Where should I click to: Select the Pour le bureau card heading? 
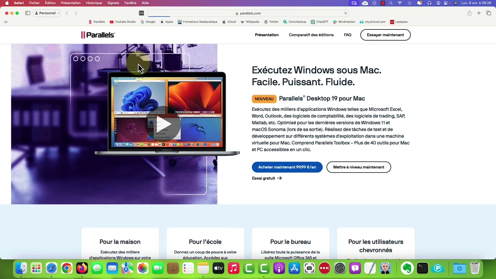point(290,242)
